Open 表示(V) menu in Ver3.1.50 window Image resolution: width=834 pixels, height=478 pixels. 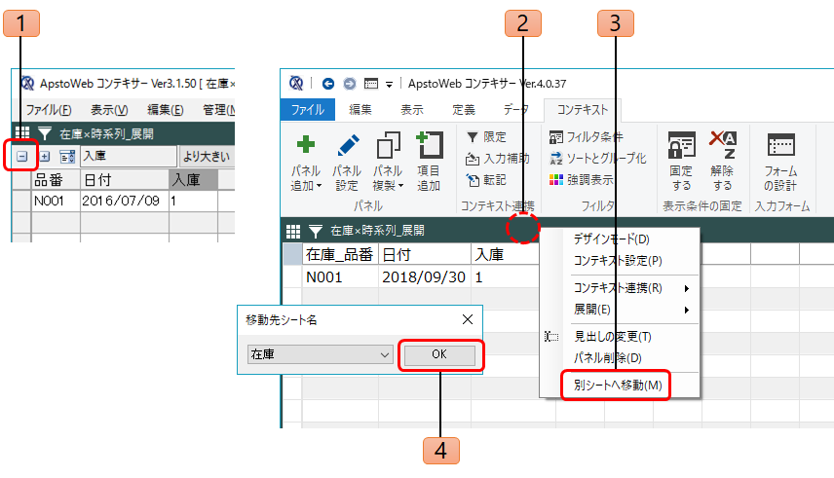(x=109, y=110)
